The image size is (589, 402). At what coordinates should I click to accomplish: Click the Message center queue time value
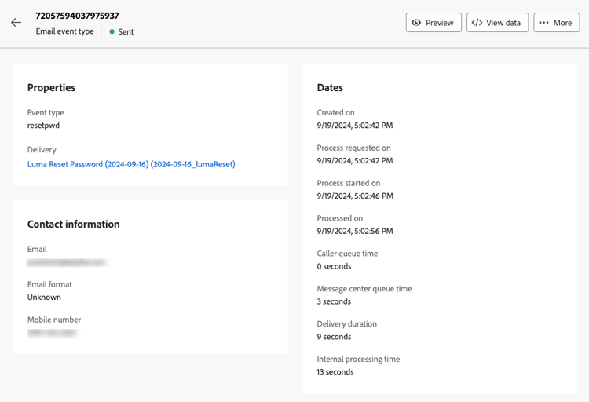coord(334,301)
